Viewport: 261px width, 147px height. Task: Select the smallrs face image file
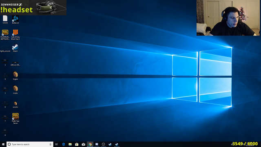pos(15,105)
